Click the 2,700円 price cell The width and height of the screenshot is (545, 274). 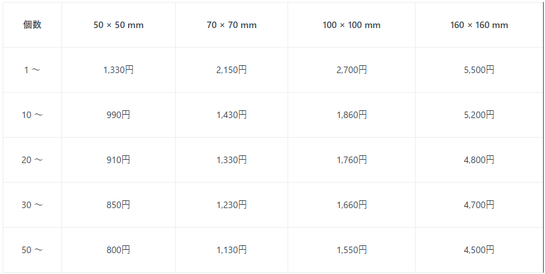tap(352, 70)
